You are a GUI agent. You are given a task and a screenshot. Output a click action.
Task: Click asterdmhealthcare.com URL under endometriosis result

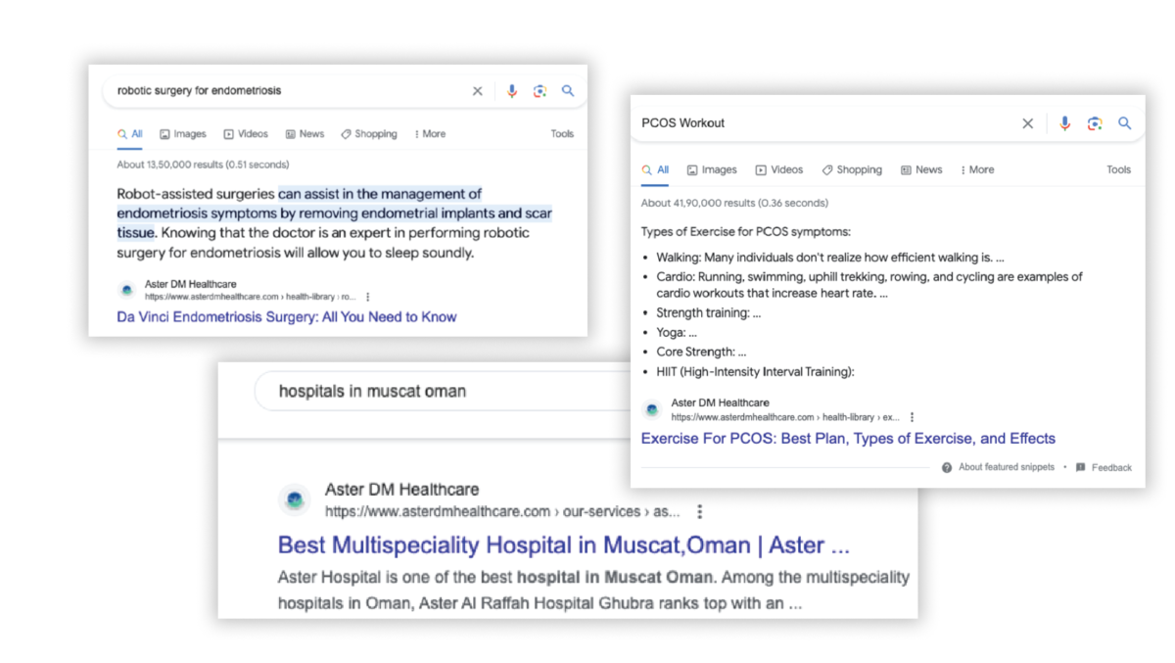[x=251, y=297]
